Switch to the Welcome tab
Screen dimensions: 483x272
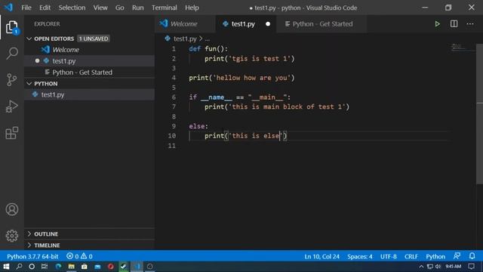[x=184, y=23]
